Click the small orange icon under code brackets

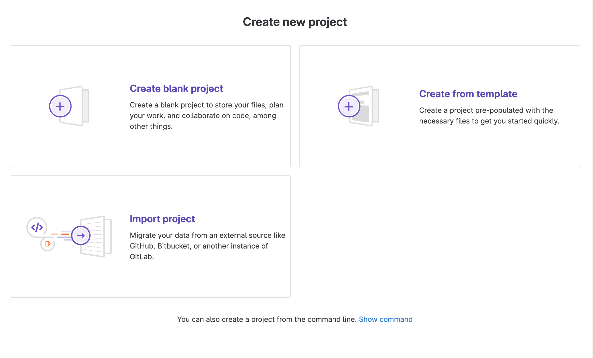tap(48, 244)
